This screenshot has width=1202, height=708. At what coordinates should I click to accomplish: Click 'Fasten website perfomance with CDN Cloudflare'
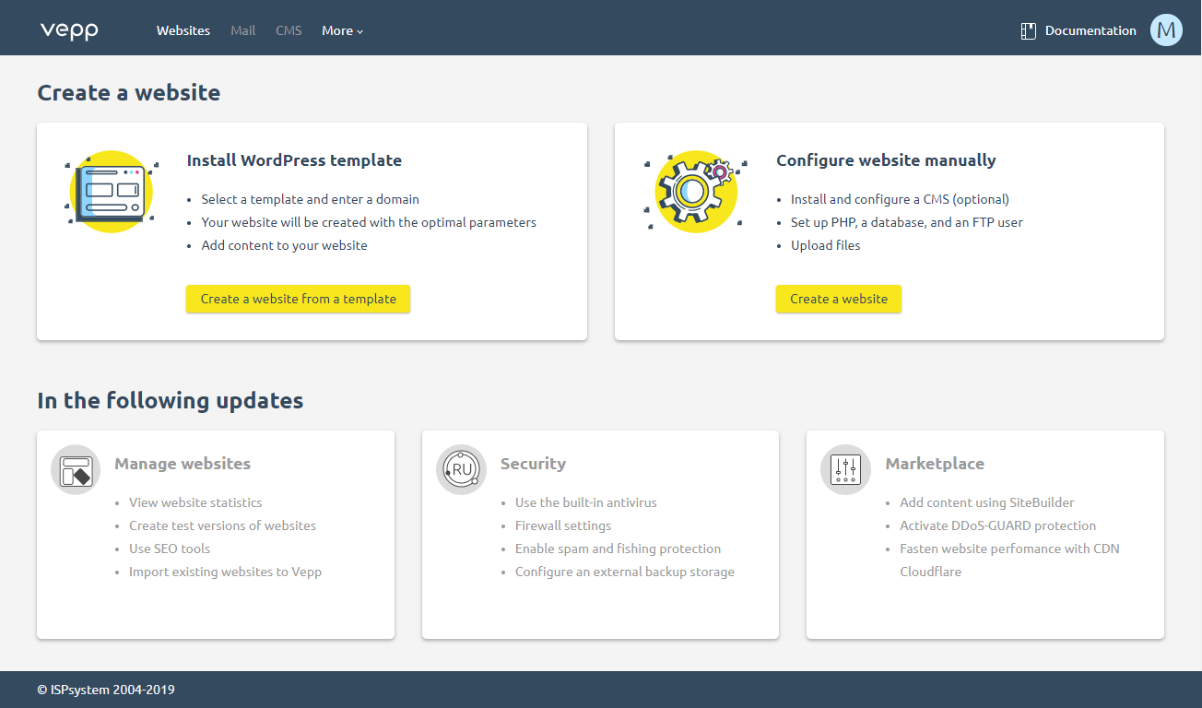click(x=1010, y=560)
